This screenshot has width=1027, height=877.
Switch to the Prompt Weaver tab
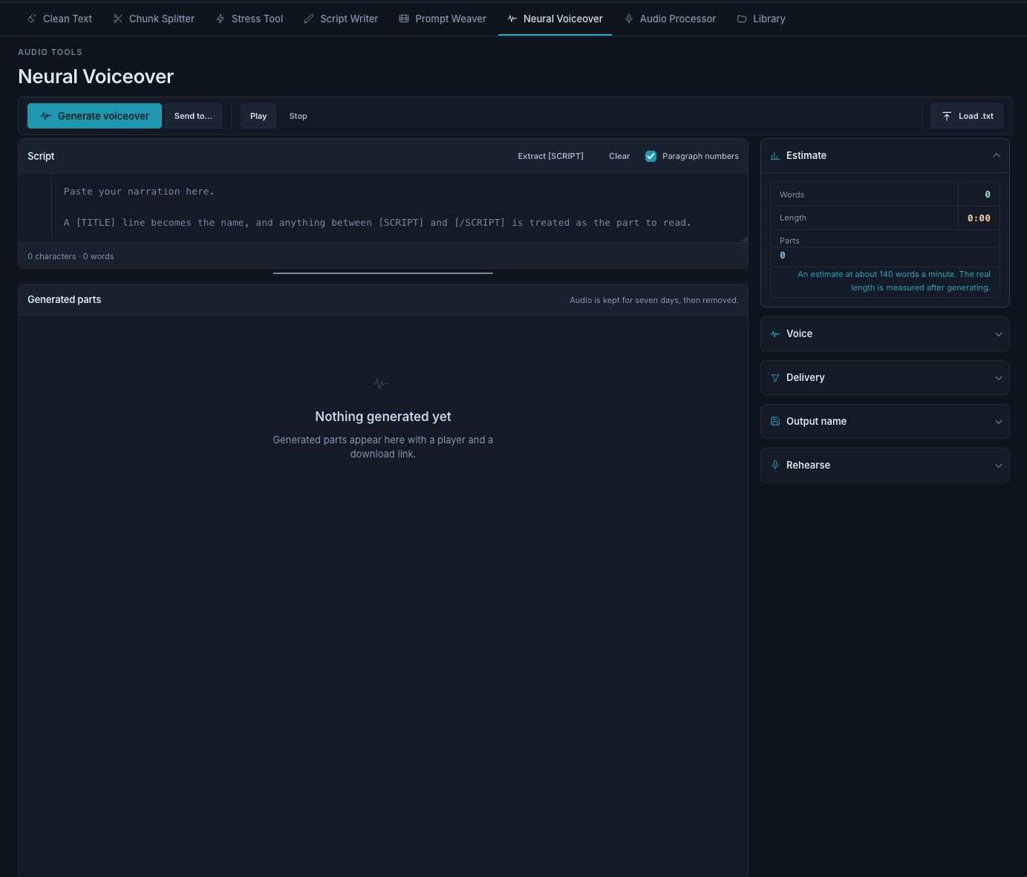(443, 19)
